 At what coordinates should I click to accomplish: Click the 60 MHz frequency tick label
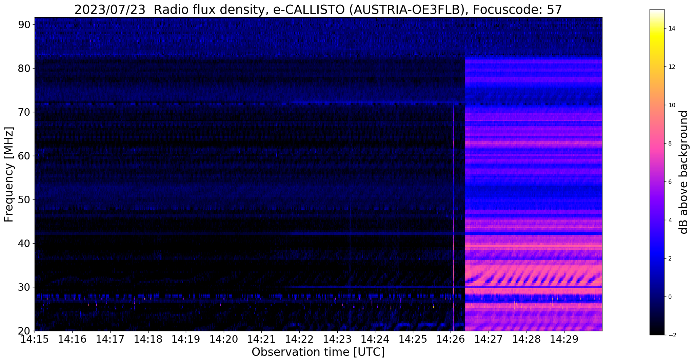[24, 156]
